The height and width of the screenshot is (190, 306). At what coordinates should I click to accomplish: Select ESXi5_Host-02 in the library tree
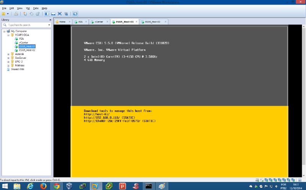tap(27, 50)
